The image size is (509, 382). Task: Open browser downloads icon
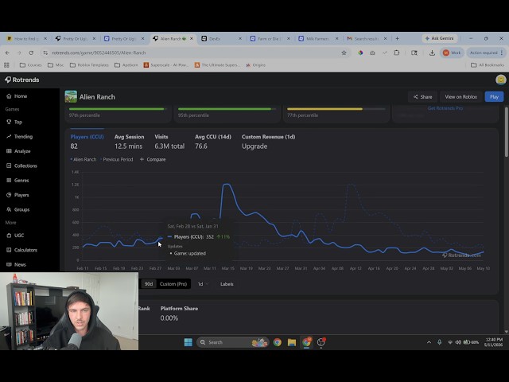click(x=432, y=53)
